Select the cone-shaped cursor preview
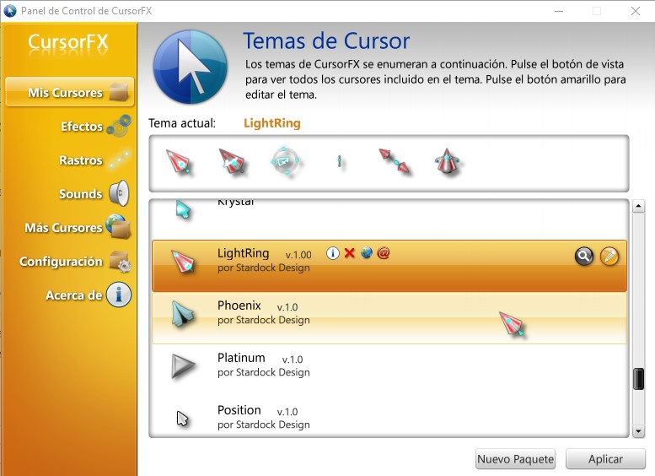Screen dimensions: 655x476 pyautogui.click(x=447, y=161)
